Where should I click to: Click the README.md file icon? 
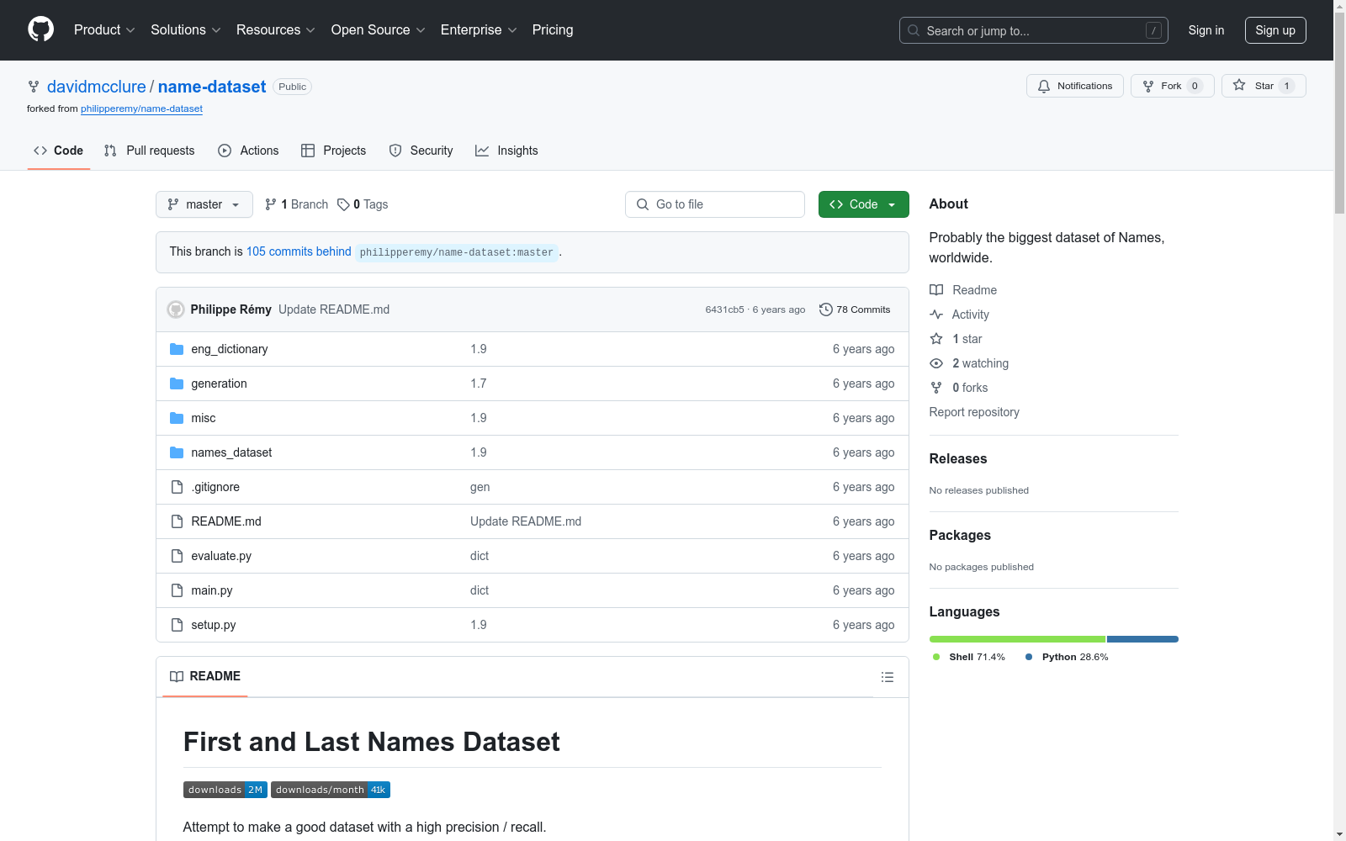(177, 521)
